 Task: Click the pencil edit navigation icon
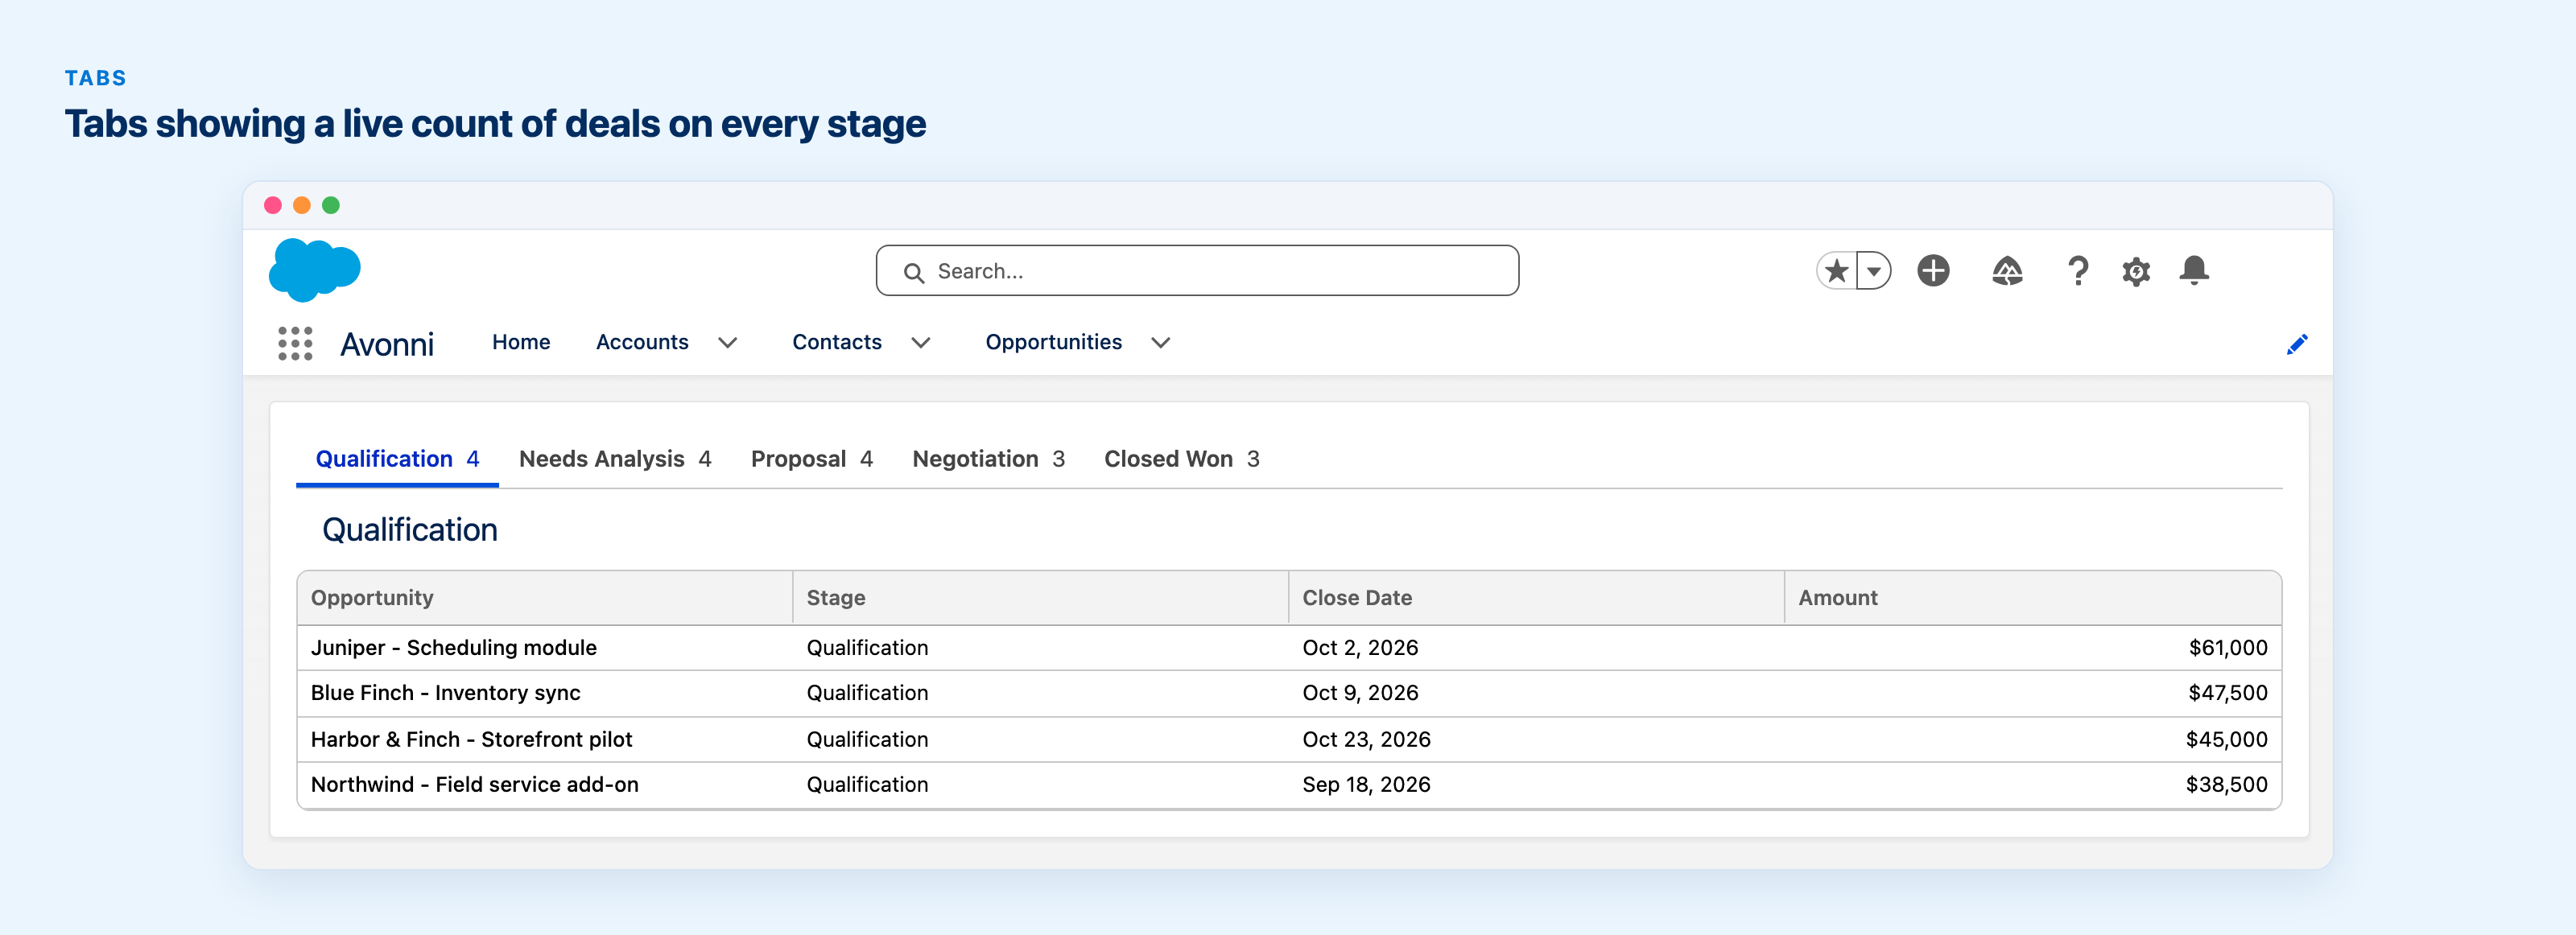click(x=2297, y=344)
